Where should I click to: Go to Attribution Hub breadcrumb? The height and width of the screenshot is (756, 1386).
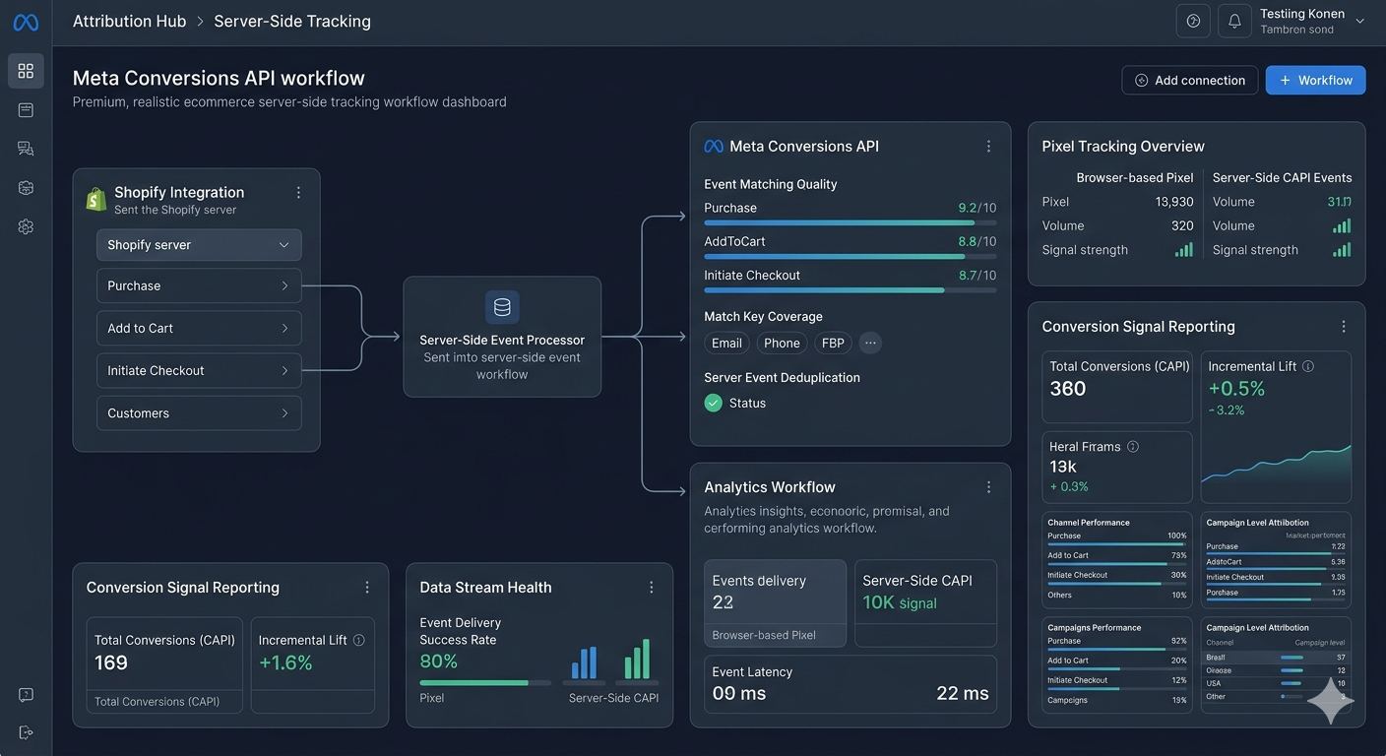129,21
